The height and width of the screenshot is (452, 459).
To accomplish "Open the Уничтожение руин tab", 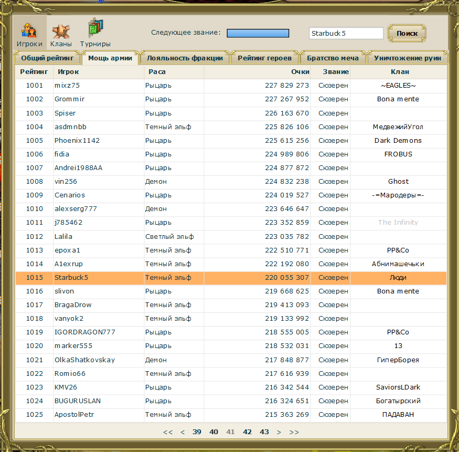I will coord(407,58).
